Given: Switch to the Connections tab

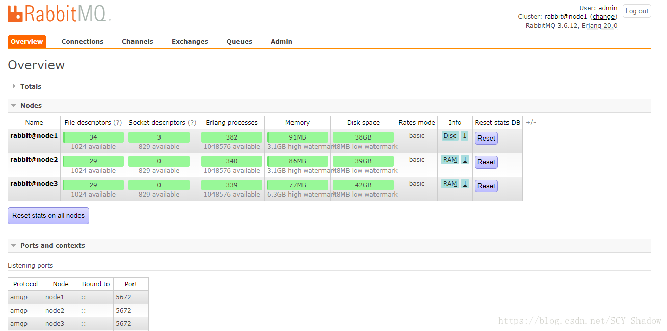Looking at the screenshot, I should (x=83, y=42).
